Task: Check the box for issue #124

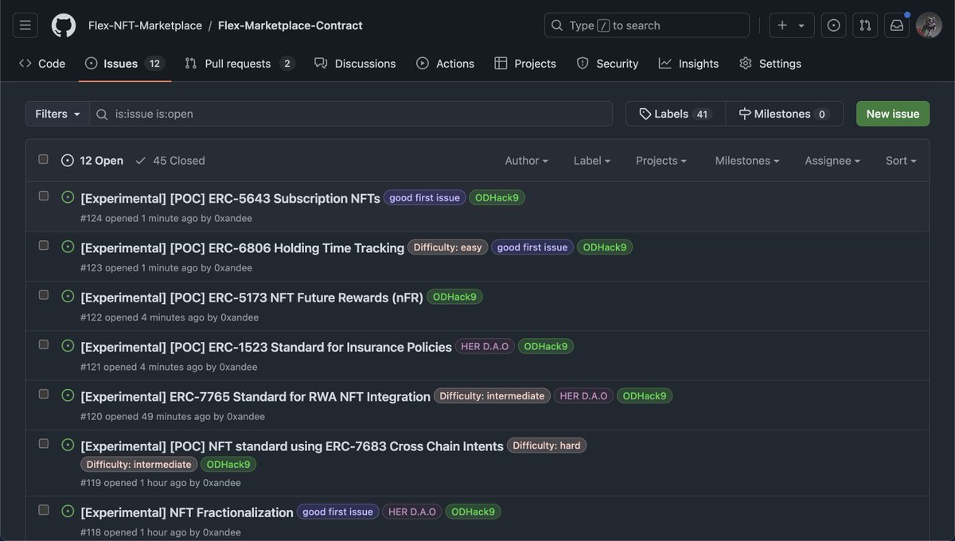Action: (44, 196)
